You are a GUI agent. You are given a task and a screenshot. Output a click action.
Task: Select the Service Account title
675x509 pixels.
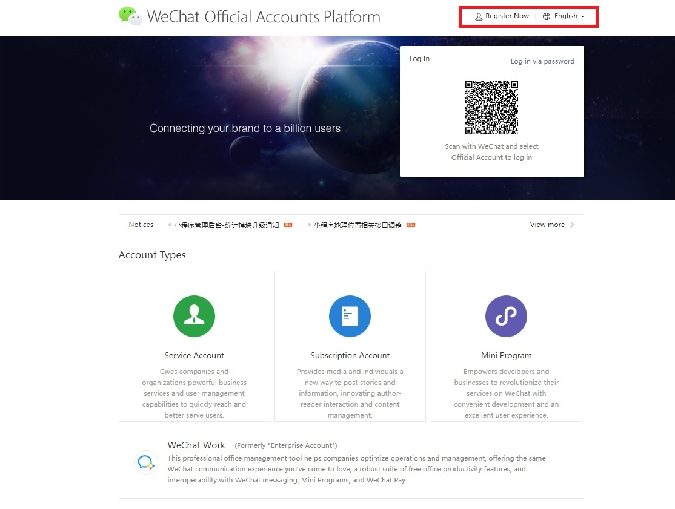pos(194,355)
